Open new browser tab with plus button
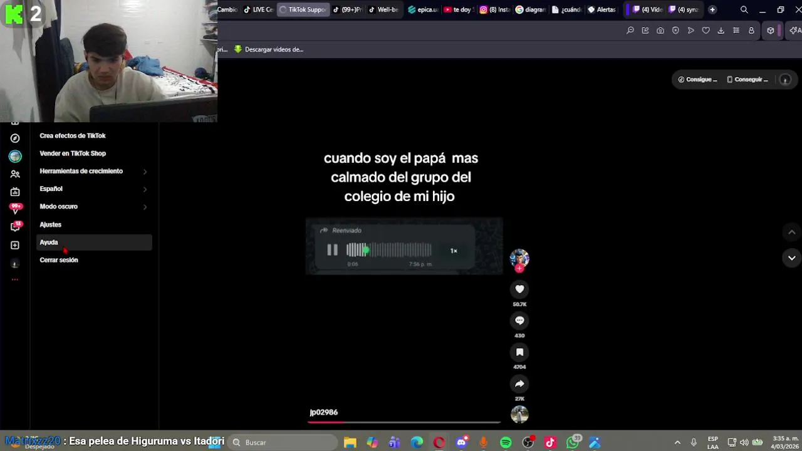 tap(712, 9)
